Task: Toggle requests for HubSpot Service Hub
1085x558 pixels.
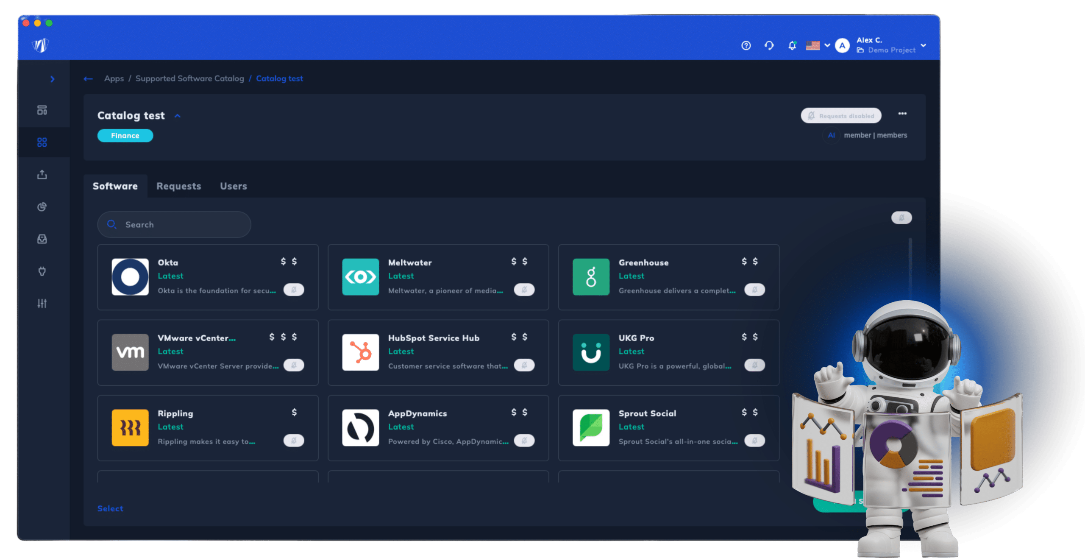Action: pyautogui.click(x=524, y=365)
